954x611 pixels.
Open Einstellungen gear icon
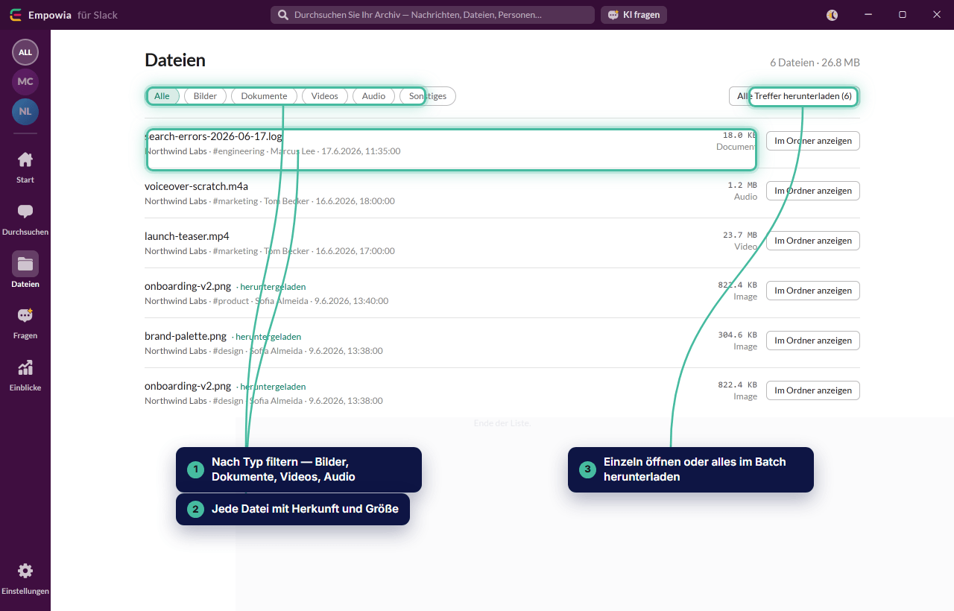coord(25,571)
